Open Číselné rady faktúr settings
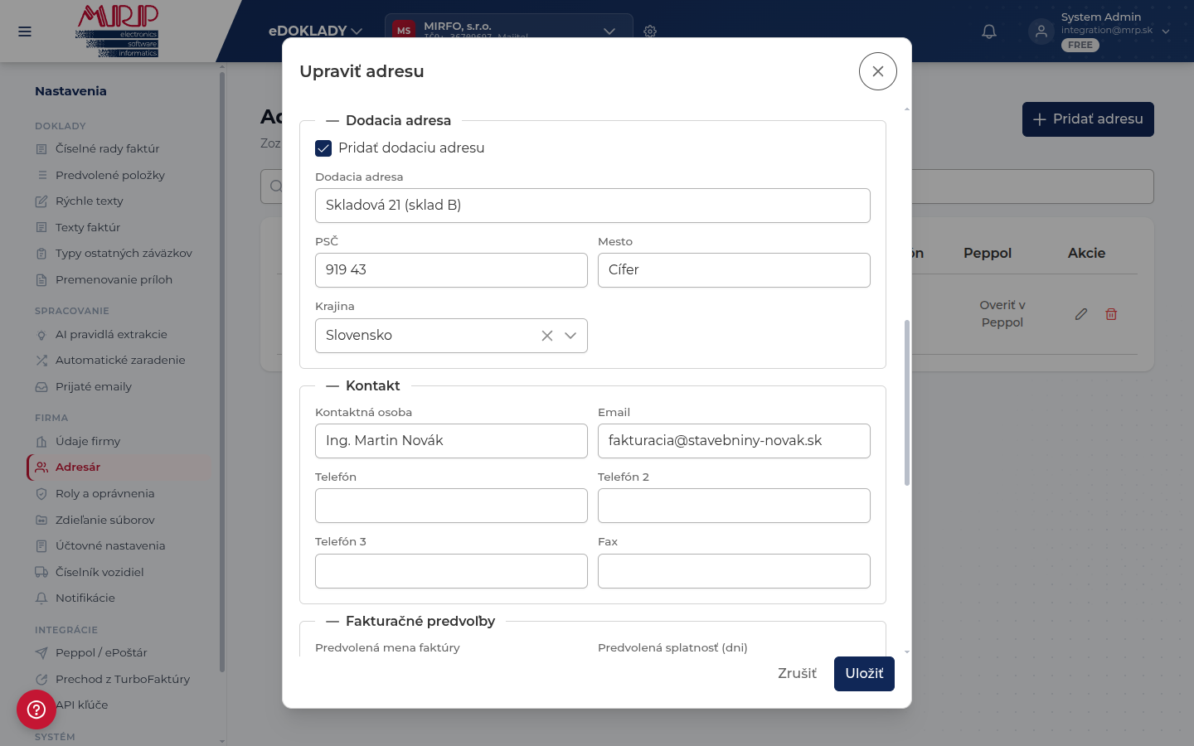Viewport: 1194px width, 746px height. pos(107,149)
